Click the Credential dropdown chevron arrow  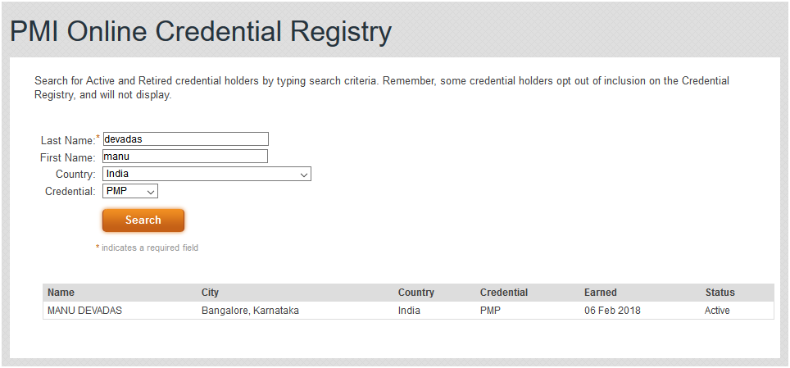tap(151, 192)
